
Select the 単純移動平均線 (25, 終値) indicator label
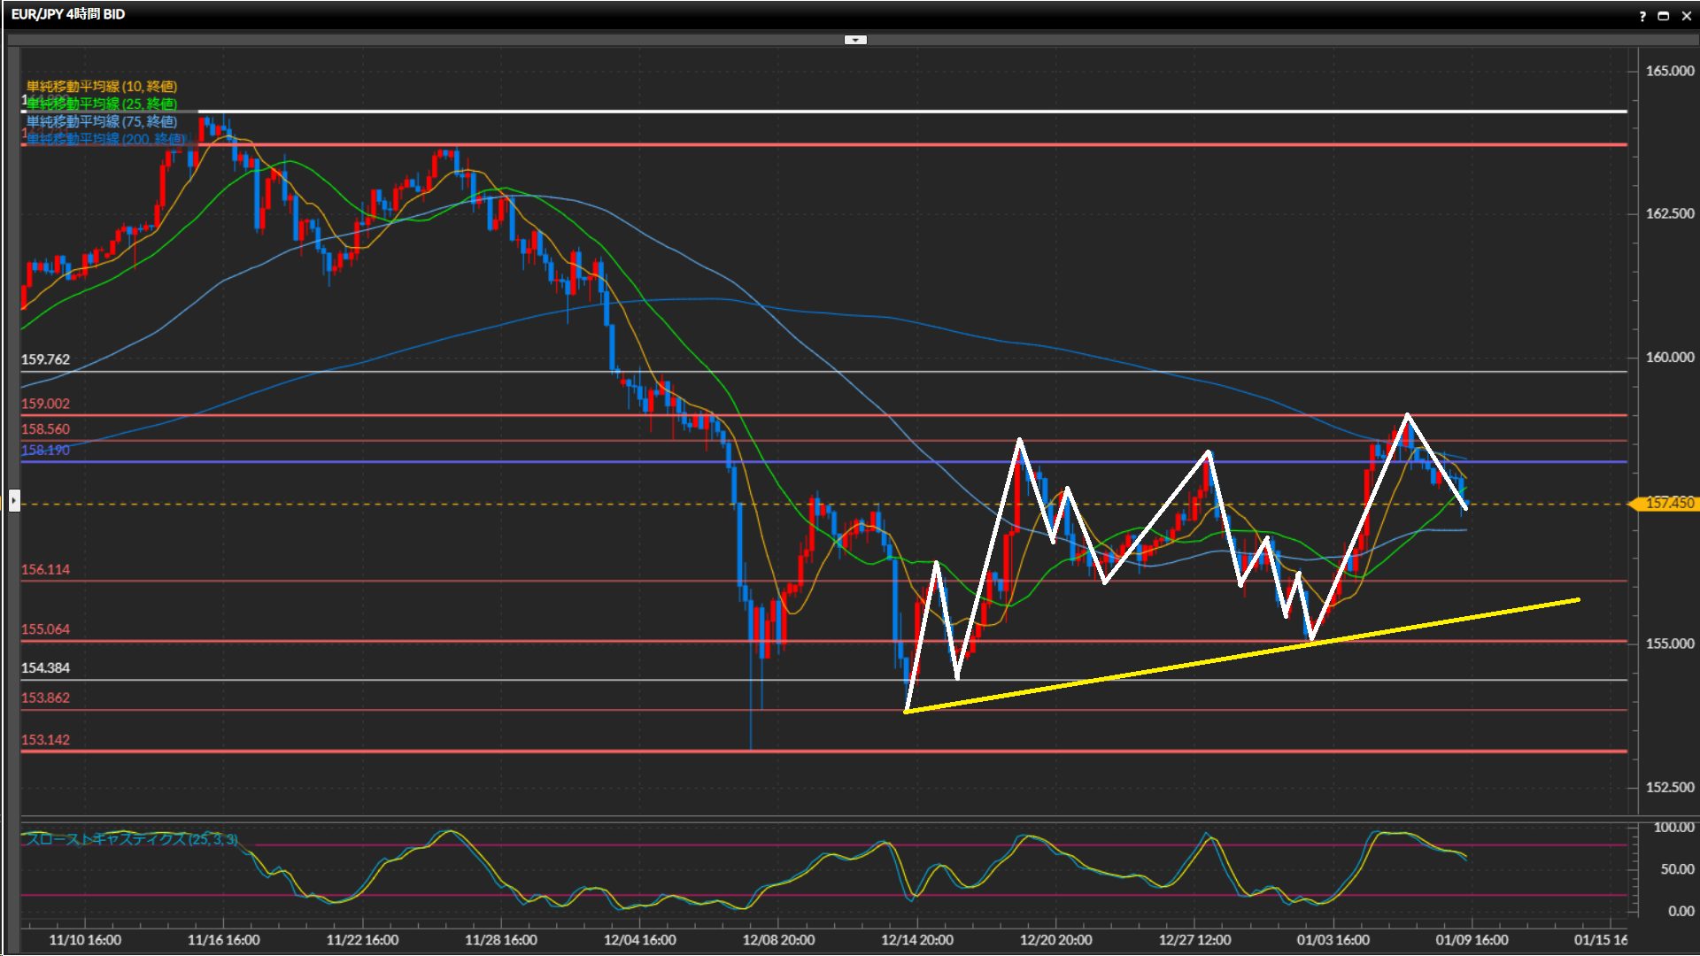(x=102, y=104)
